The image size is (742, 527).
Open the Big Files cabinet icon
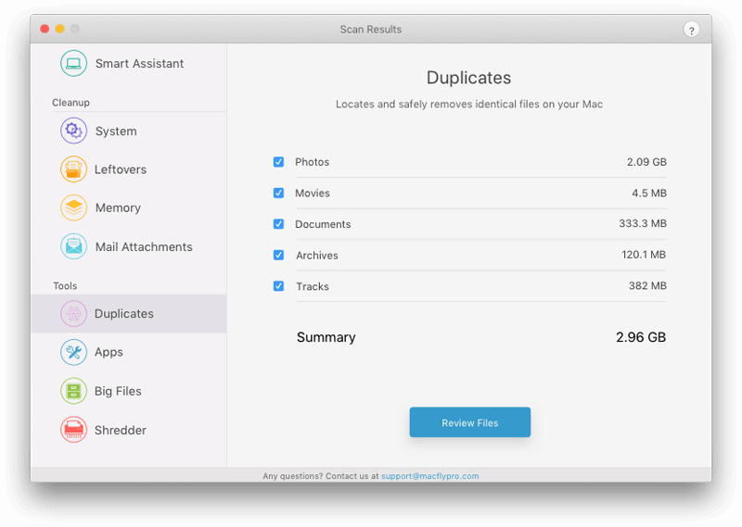point(73,391)
